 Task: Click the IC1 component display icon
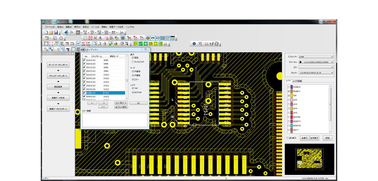(168, 38)
